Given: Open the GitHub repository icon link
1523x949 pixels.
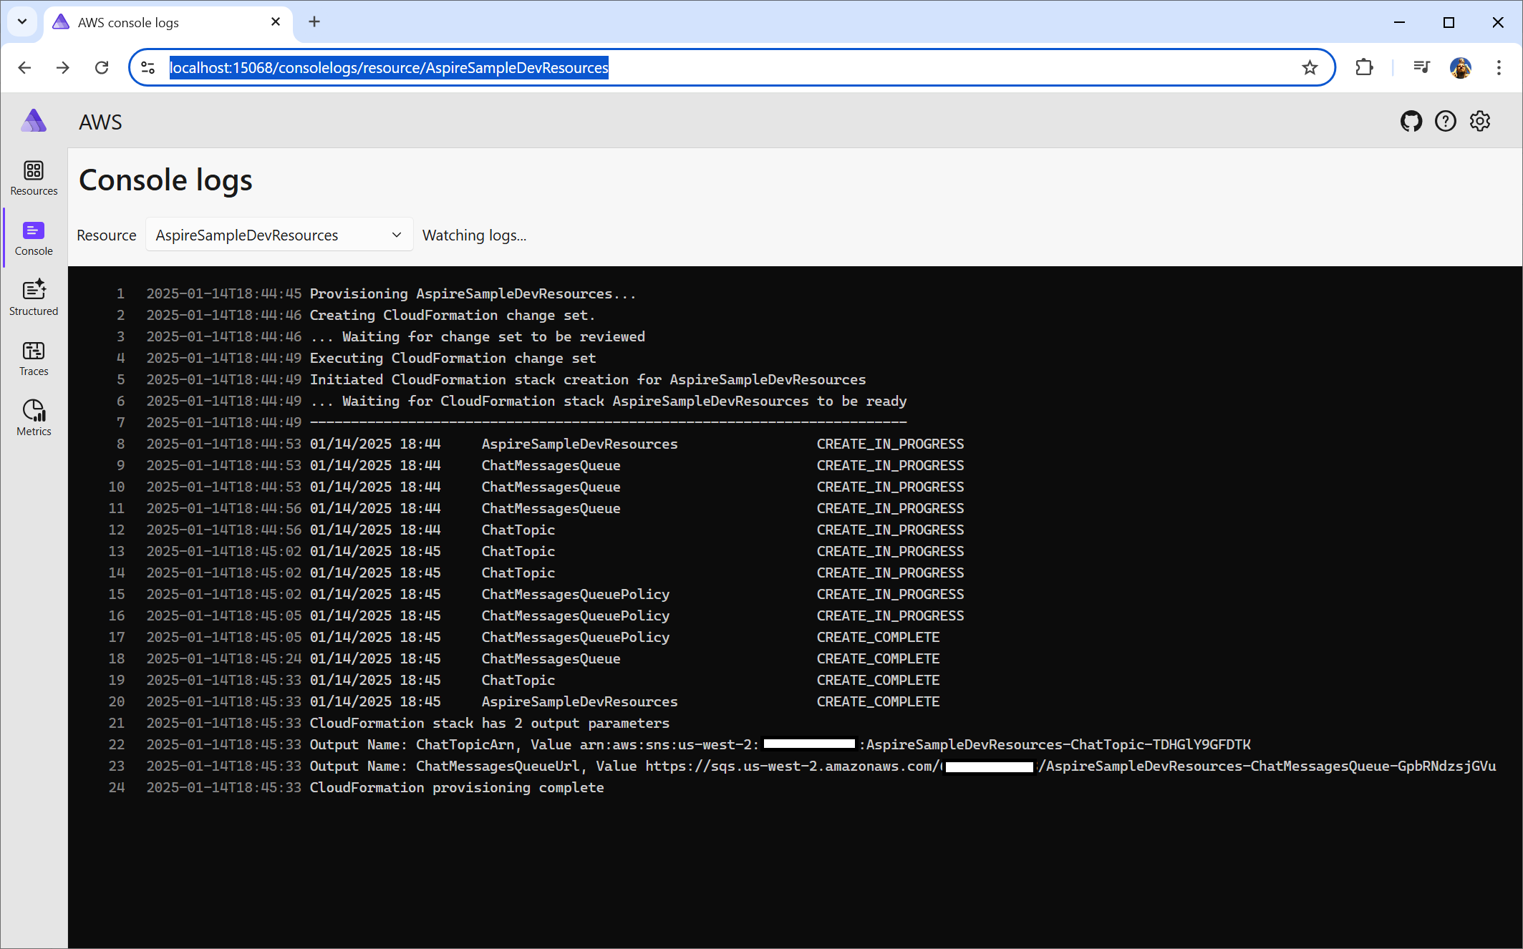Looking at the screenshot, I should tap(1411, 122).
